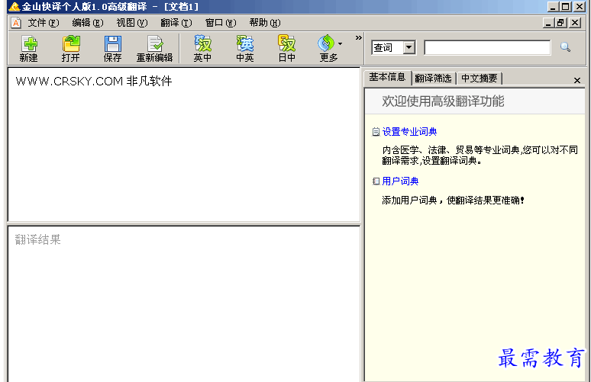Click into the source text pane
Image resolution: width=591 pixels, height=382 pixels.
184,145
